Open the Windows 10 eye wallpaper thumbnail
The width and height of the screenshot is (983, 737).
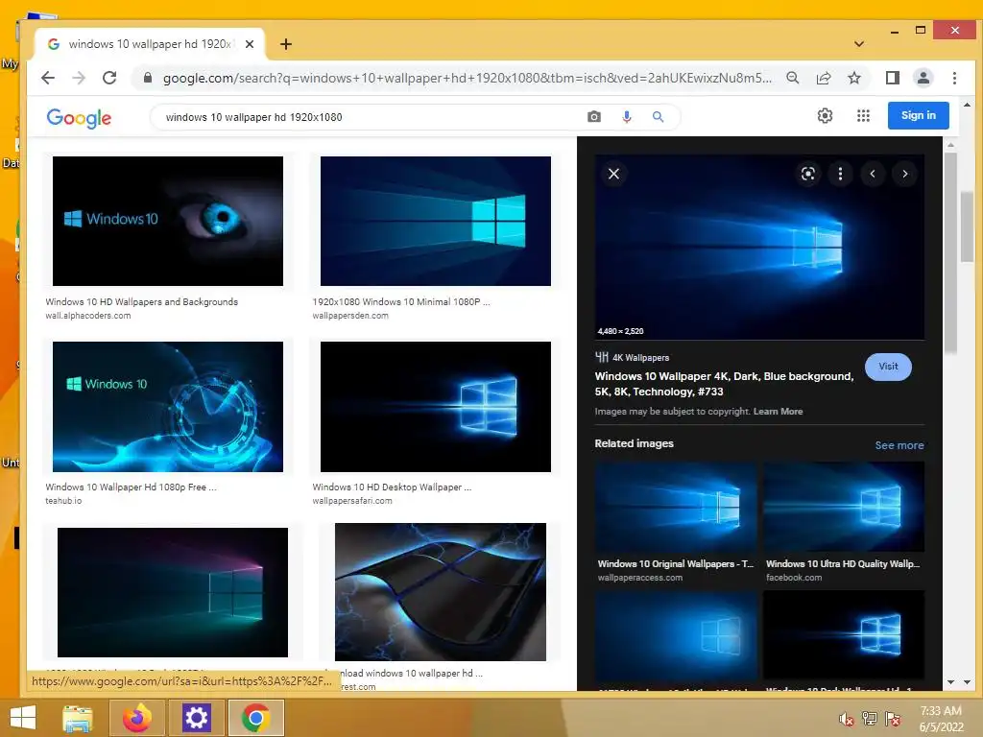168,222
